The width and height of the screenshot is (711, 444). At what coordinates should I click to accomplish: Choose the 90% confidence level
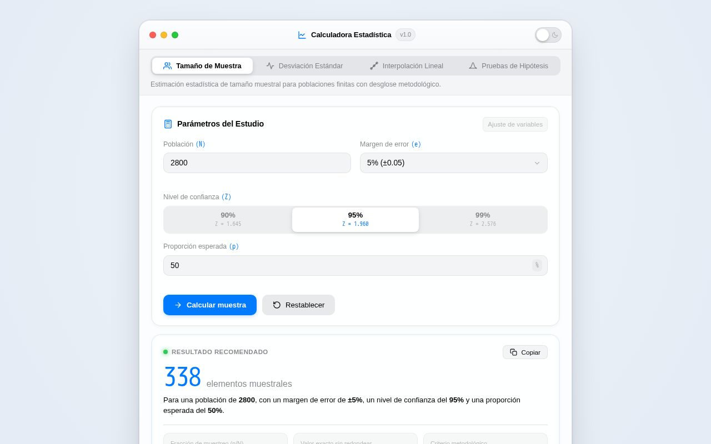pyautogui.click(x=228, y=220)
